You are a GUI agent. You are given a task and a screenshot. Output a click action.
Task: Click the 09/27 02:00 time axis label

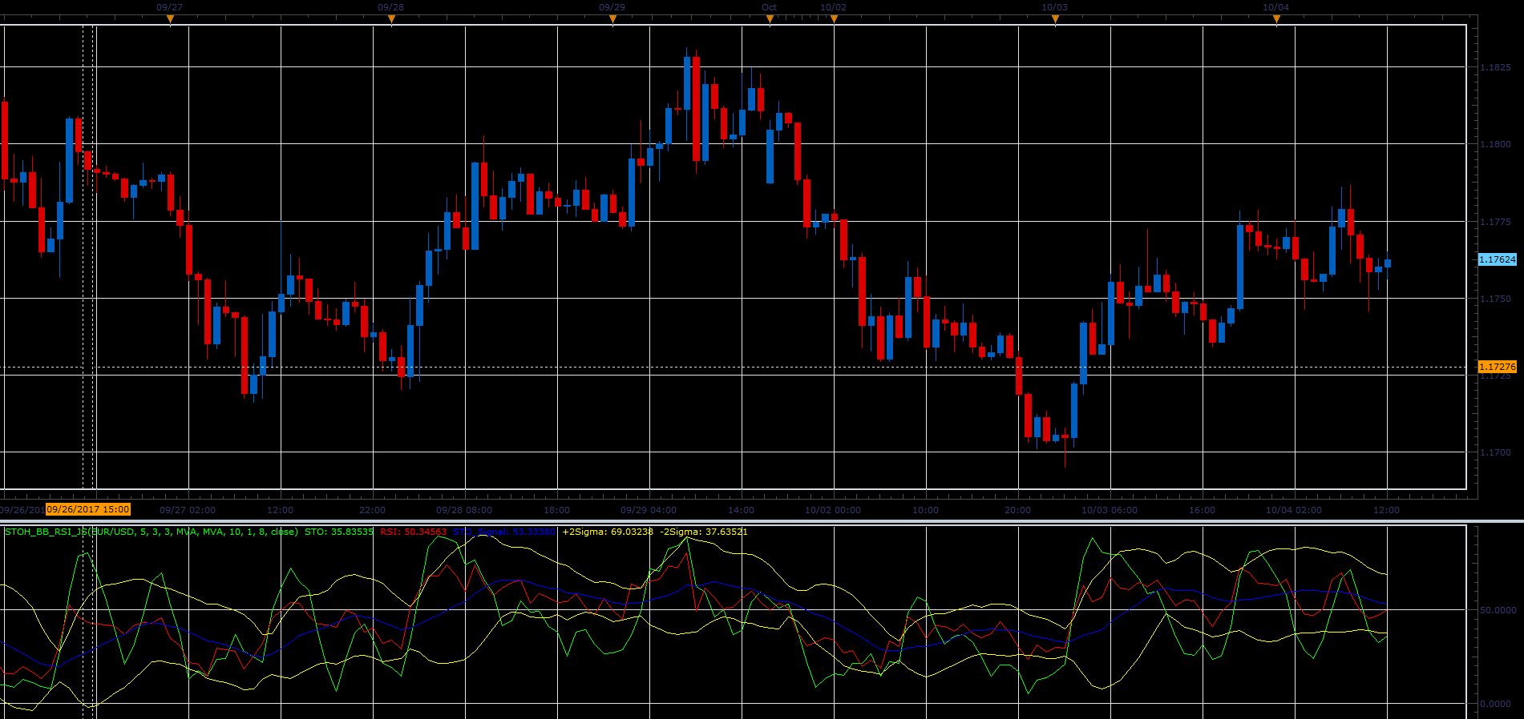[x=188, y=510]
